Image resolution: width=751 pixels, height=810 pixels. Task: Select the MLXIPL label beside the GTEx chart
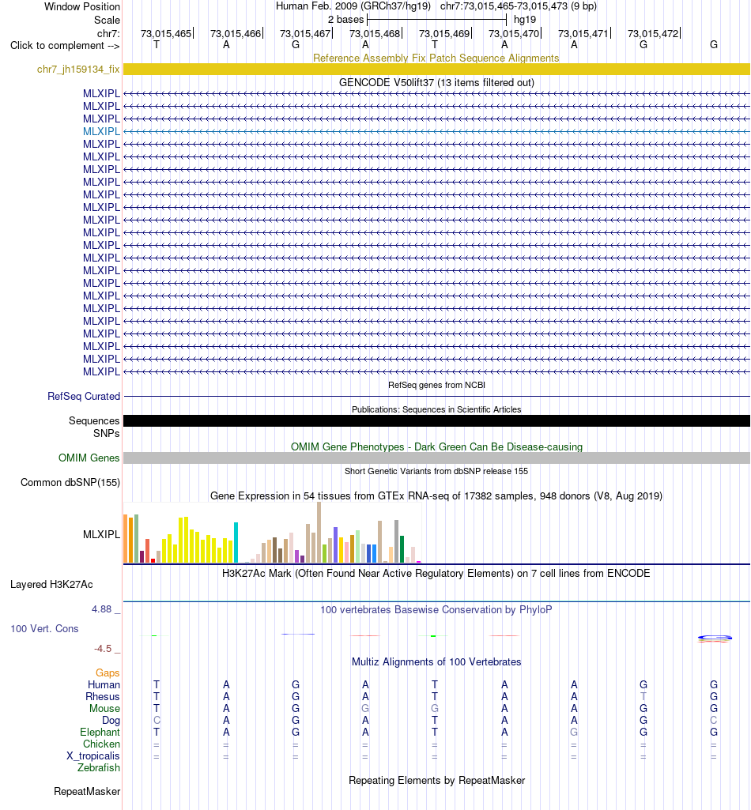click(101, 535)
